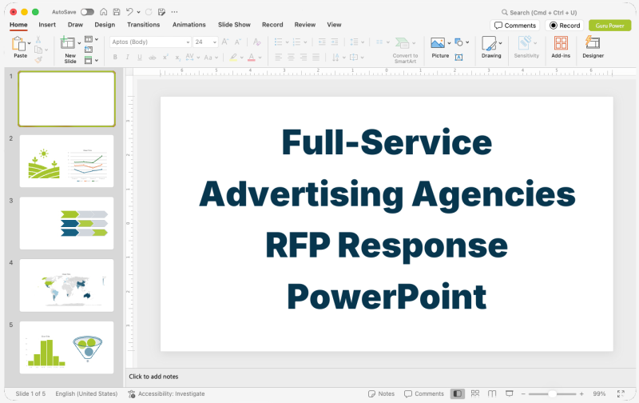Select slide 3 thumbnail with arrows
The width and height of the screenshot is (639, 403).
click(66, 223)
